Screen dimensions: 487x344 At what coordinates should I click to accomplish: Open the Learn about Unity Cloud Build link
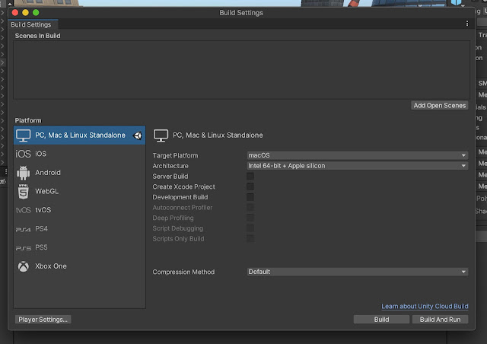tap(425, 306)
